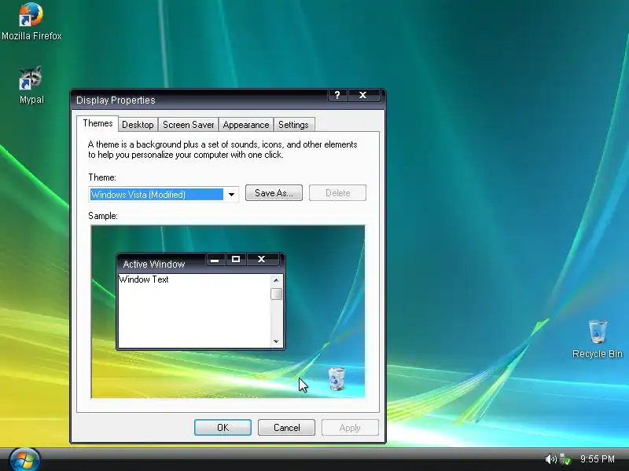Close the Display Properties dialog

click(x=363, y=95)
